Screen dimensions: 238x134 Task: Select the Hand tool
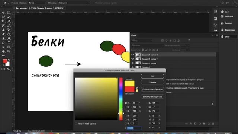pos(3,51)
